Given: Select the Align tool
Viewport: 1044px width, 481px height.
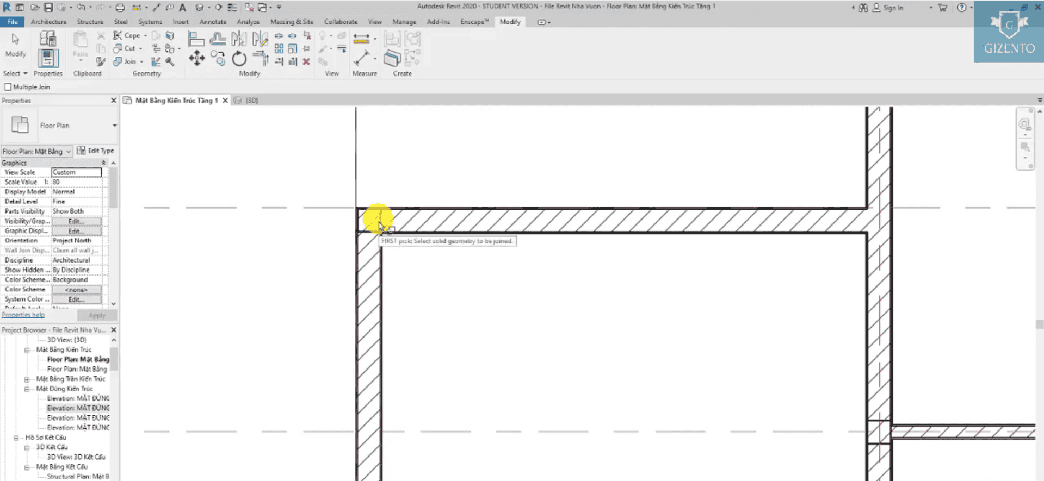Looking at the screenshot, I should click(196, 39).
